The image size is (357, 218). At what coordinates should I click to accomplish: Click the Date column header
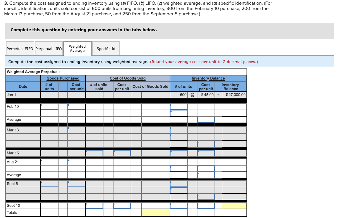(x=23, y=87)
